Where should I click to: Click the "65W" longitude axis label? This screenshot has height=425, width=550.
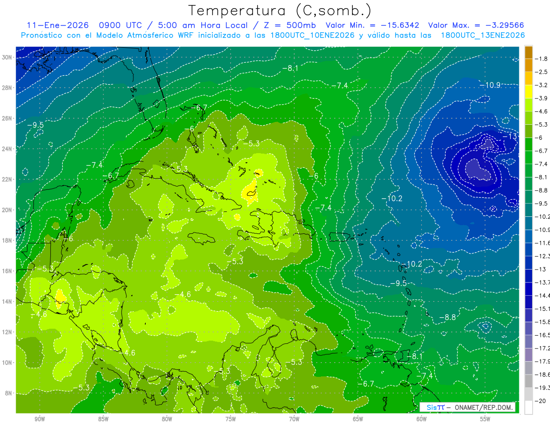coord(358,419)
